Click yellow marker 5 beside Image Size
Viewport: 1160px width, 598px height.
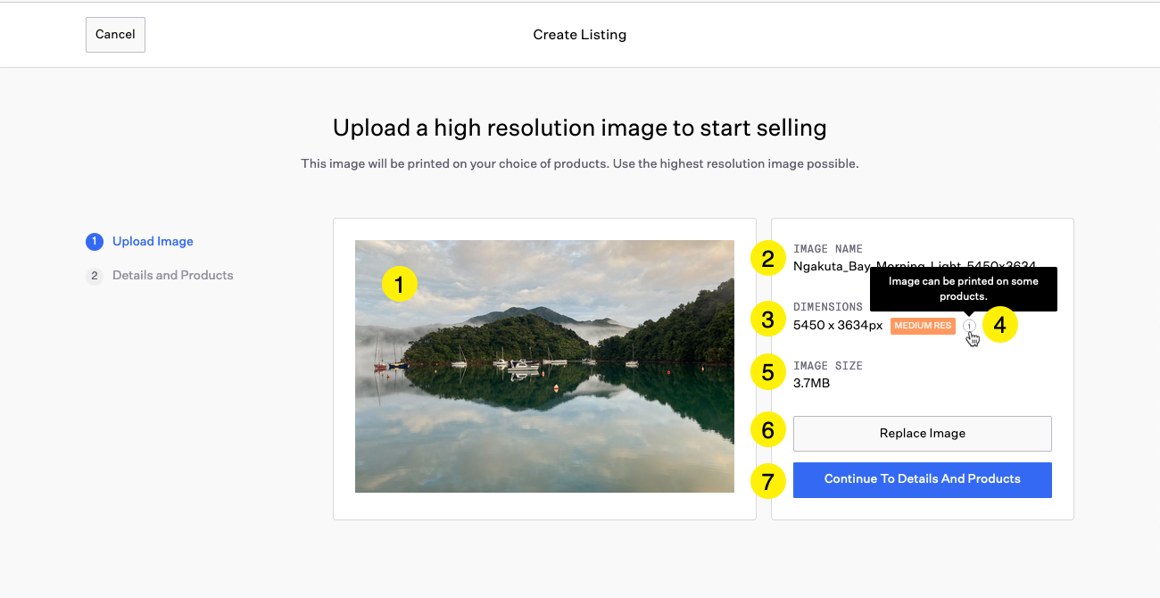pyautogui.click(x=767, y=372)
